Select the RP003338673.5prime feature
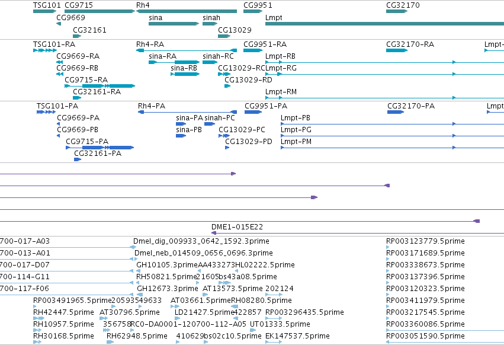Image resolution: width=504 pixels, height=345 pixels. [x=388, y=271]
